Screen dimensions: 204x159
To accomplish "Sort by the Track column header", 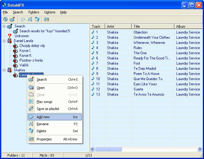I will click(x=97, y=26).
